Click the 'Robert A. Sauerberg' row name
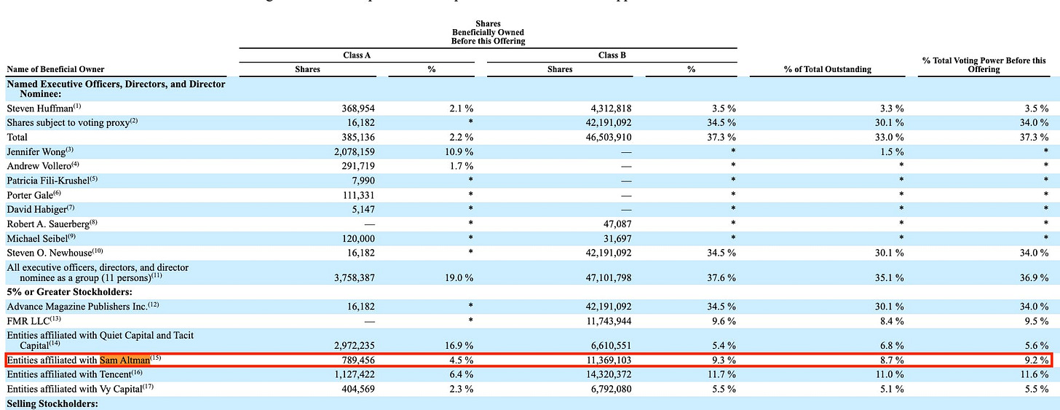1060x410 pixels. [x=51, y=224]
